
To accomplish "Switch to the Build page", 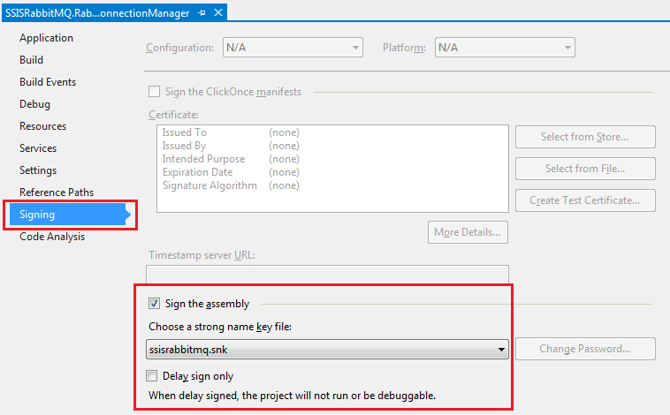I will point(31,60).
